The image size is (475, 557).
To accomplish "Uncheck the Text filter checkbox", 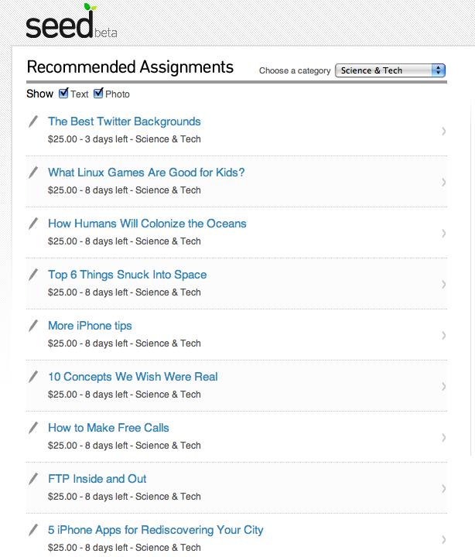I will (64, 94).
